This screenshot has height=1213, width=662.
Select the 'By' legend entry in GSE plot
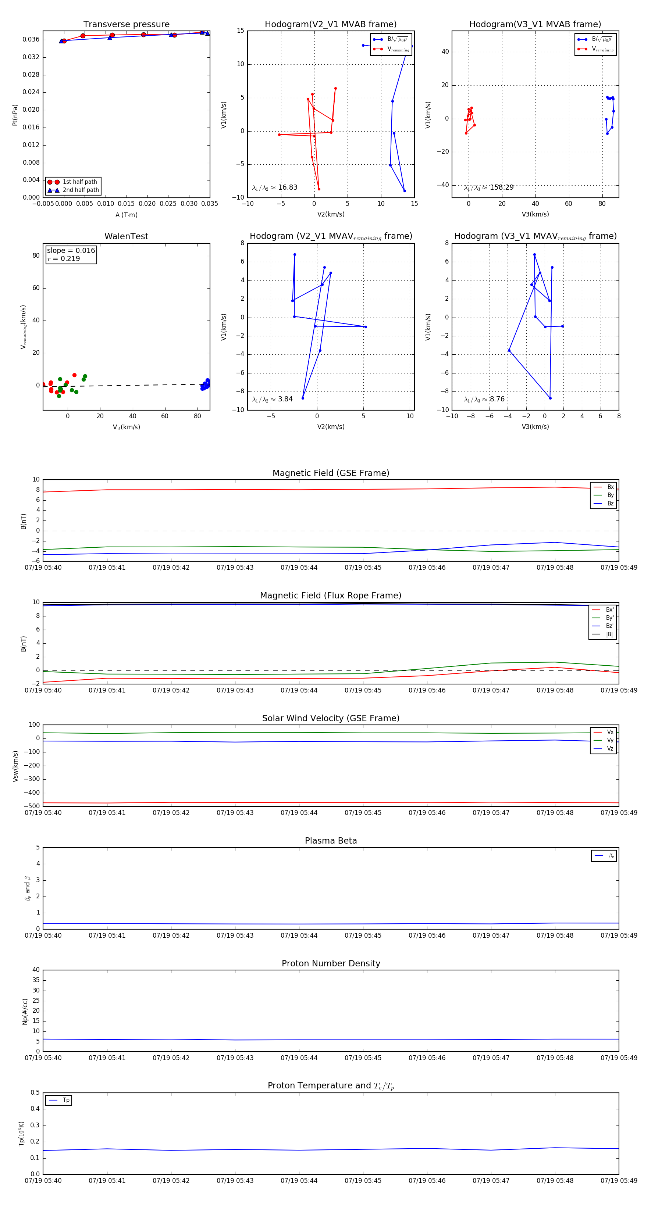[x=604, y=495]
